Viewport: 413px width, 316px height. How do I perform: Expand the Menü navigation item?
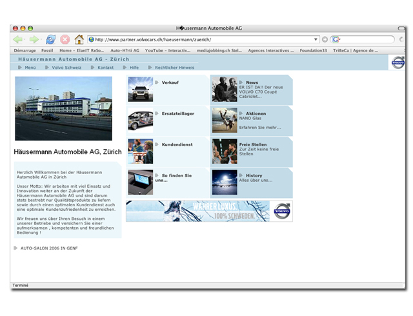(27, 67)
